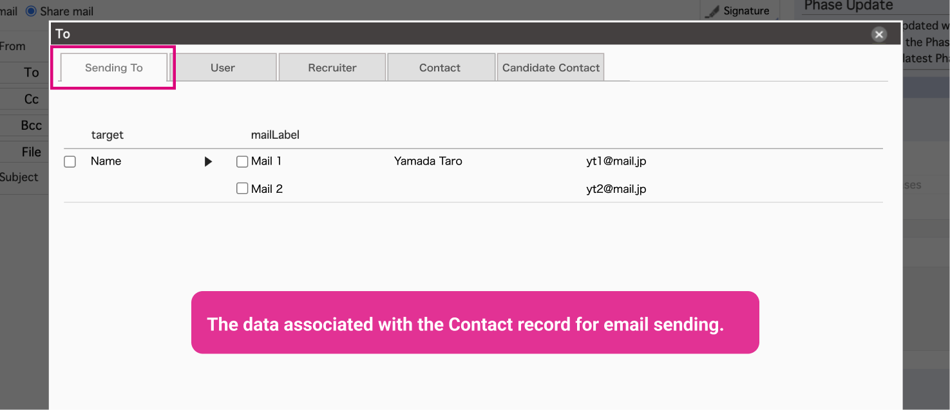Click the Cc field label

click(31, 100)
